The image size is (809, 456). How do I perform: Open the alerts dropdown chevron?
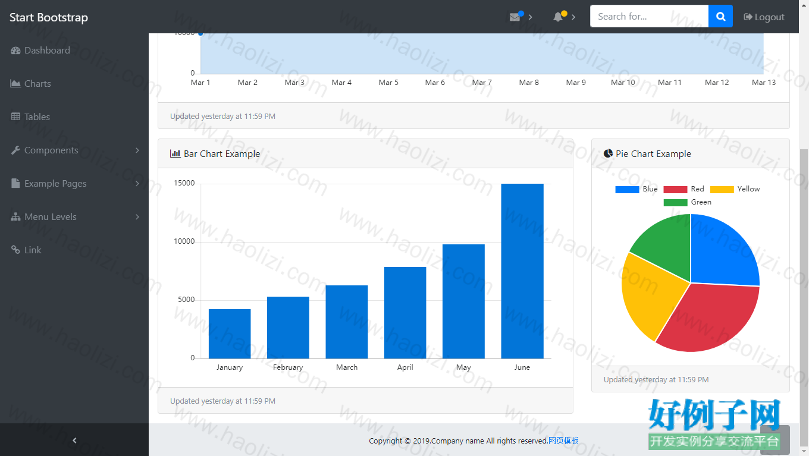(x=573, y=17)
